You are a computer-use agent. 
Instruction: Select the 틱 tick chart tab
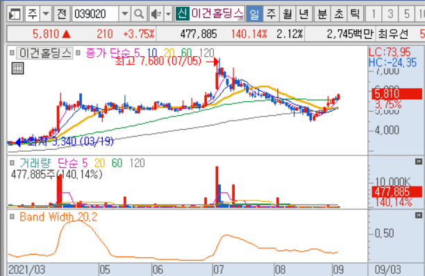tap(355, 14)
